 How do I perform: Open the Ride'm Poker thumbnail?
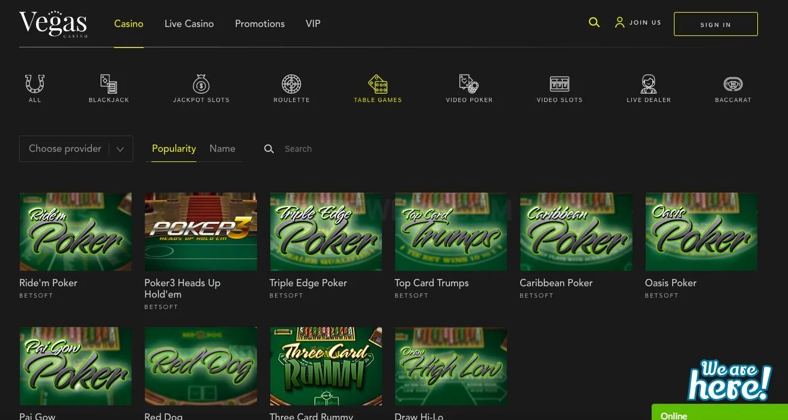tap(76, 232)
